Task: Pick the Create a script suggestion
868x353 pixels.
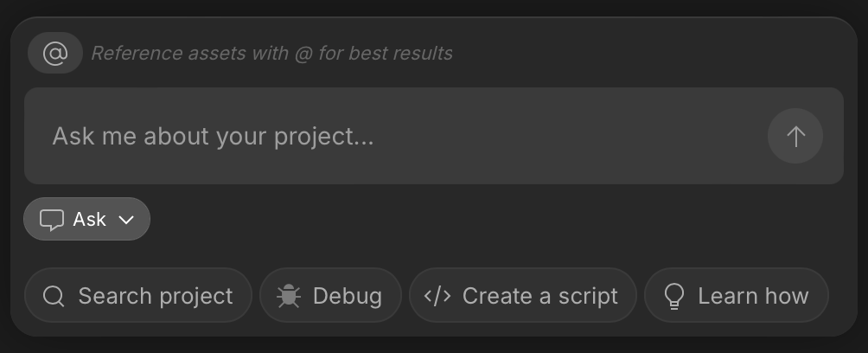Action: (522, 295)
